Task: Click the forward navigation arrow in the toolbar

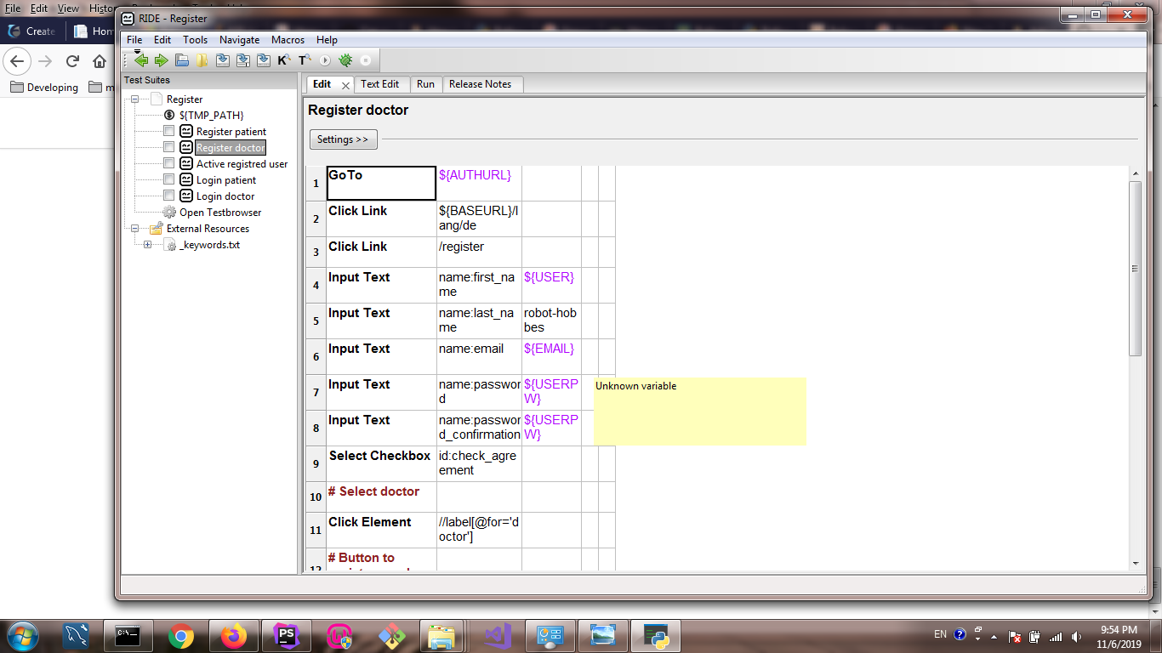Action: (x=162, y=60)
